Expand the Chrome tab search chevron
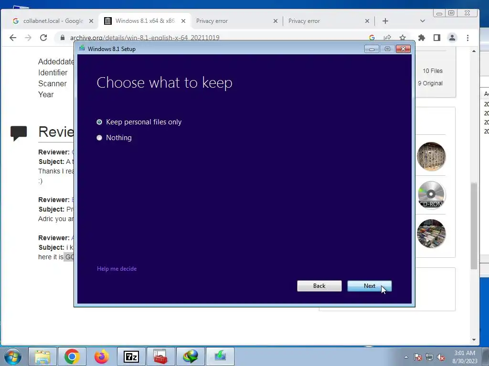489x366 pixels. pos(423,21)
